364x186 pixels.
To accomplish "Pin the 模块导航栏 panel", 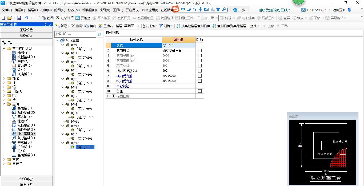I will coord(46,24).
